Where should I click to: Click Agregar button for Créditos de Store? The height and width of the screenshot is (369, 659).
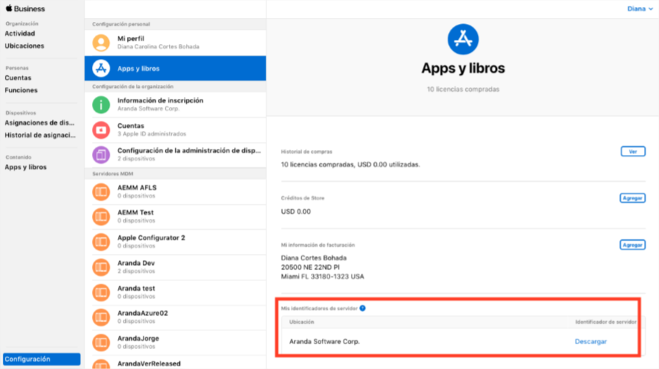point(632,198)
